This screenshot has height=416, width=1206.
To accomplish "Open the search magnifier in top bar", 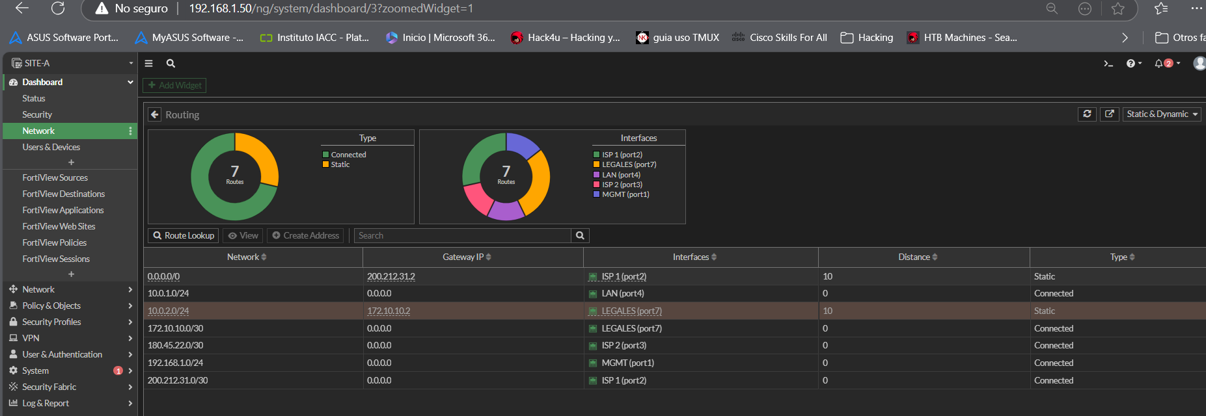I will [171, 64].
